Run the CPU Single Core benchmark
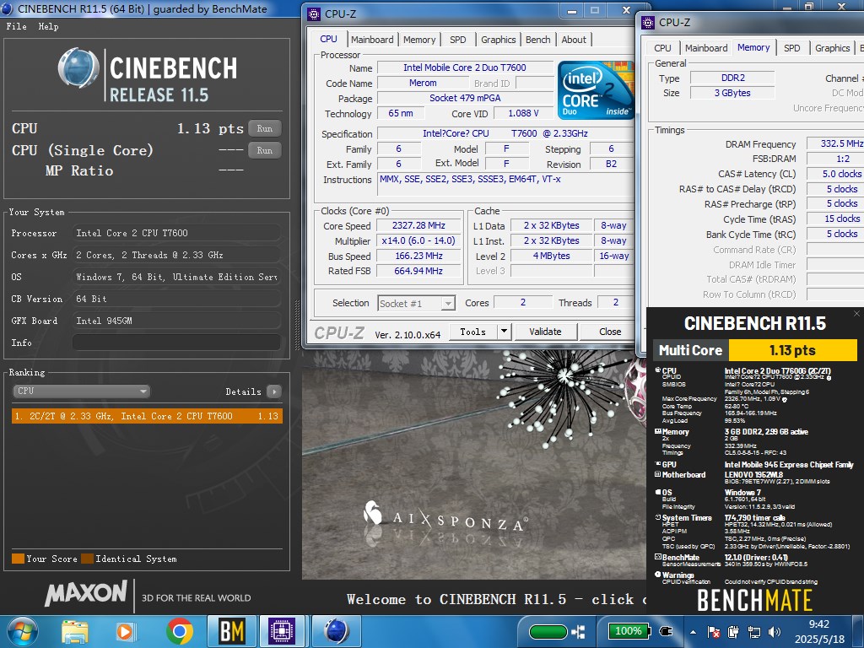864x648 pixels. (x=264, y=150)
